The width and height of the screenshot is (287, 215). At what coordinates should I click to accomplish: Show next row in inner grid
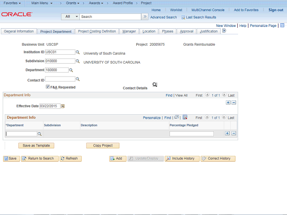(x=224, y=117)
